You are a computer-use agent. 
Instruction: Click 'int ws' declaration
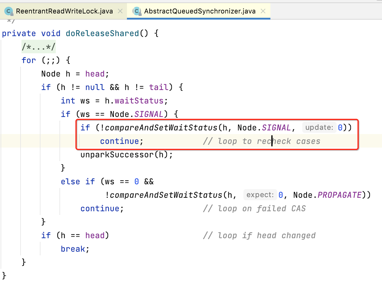pos(75,101)
